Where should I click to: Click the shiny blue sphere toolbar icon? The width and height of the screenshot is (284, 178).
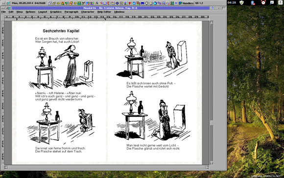[x=155, y=3]
